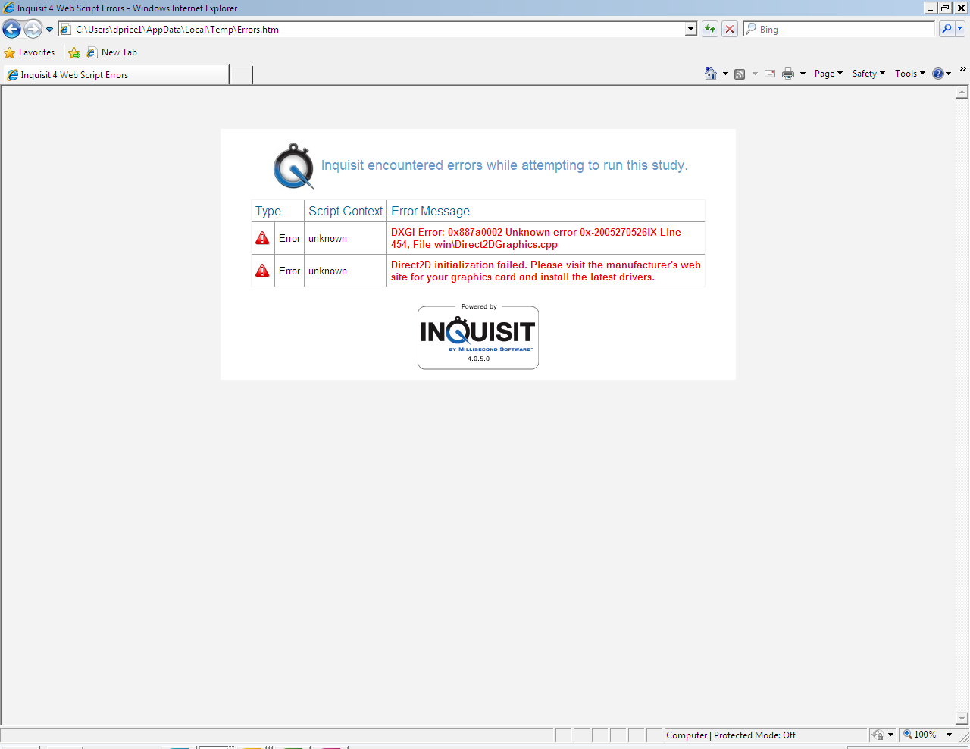Screen dimensions: 970x749
Task: Open a blank new tab button
Action: pyautogui.click(x=241, y=75)
